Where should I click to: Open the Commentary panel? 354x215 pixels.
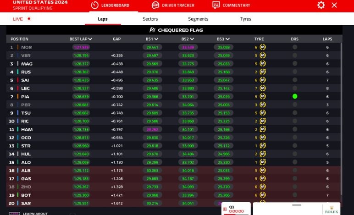[231, 6]
